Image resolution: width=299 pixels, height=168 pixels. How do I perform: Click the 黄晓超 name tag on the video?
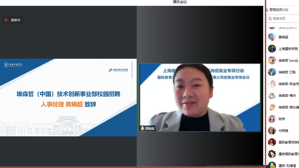coord(150,129)
